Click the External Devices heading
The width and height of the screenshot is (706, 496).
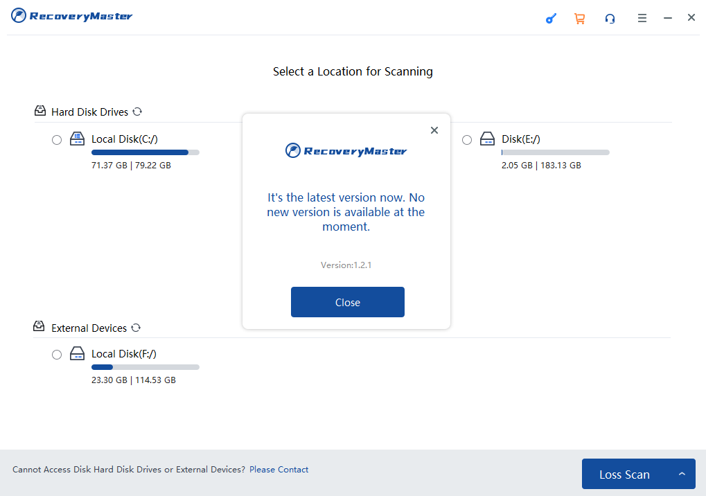[89, 328]
